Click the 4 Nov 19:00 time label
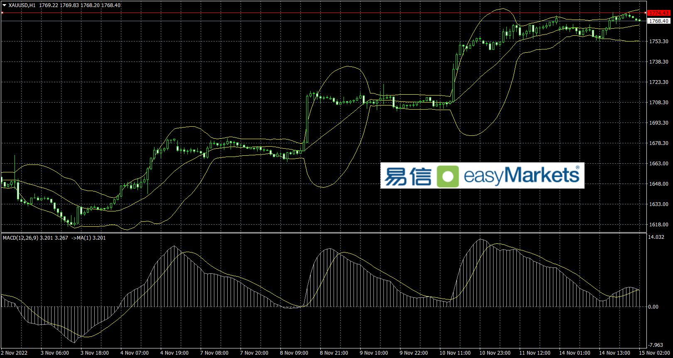Image resolution: width=673 pixels, height=358 pixels. click(174, 353)
